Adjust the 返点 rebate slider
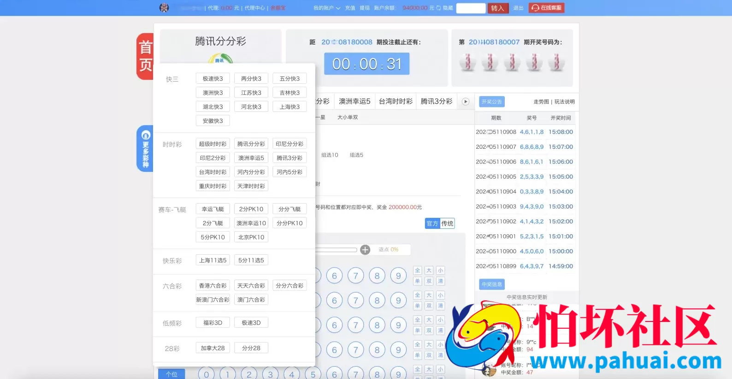 click(336, 250)
